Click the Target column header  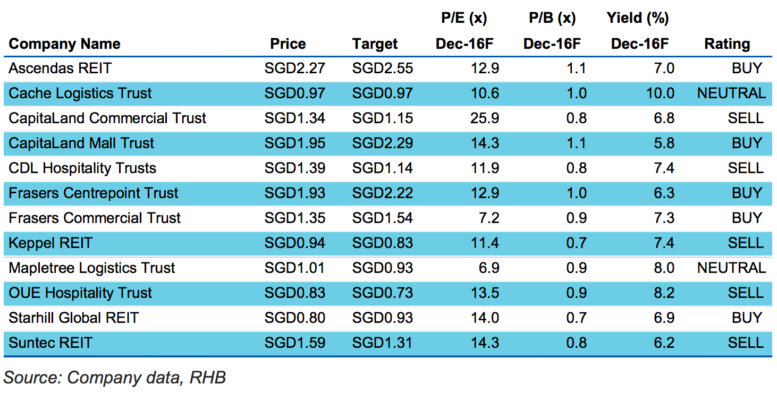tap(375, 44)
